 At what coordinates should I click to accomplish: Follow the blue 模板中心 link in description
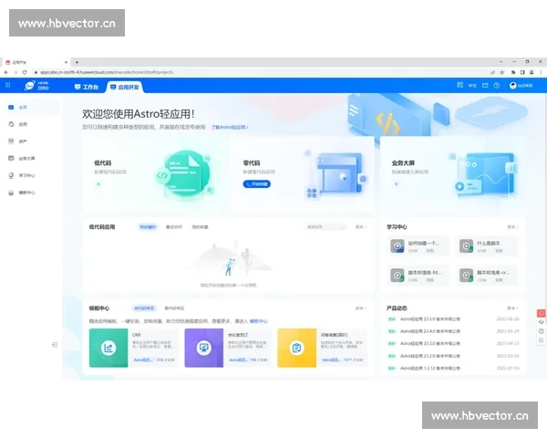259,321
